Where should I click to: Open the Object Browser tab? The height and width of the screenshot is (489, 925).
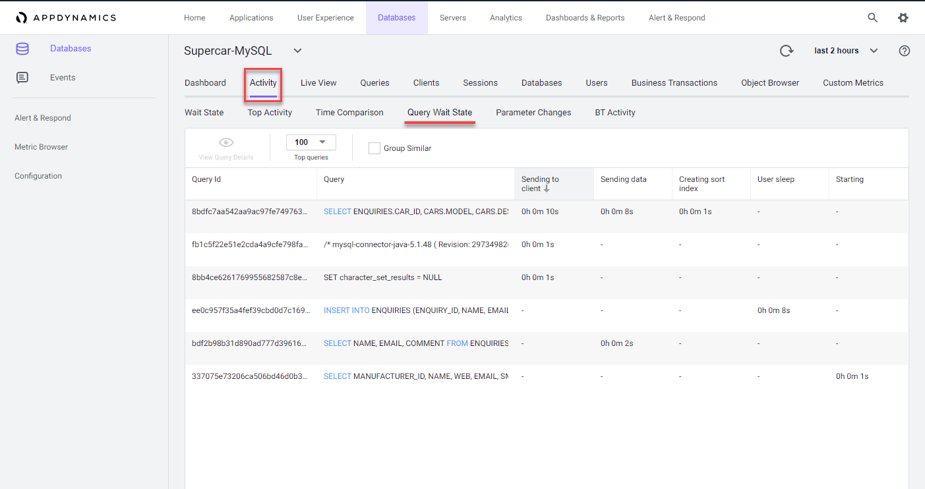pyautogui.click(x=770, y=83)
